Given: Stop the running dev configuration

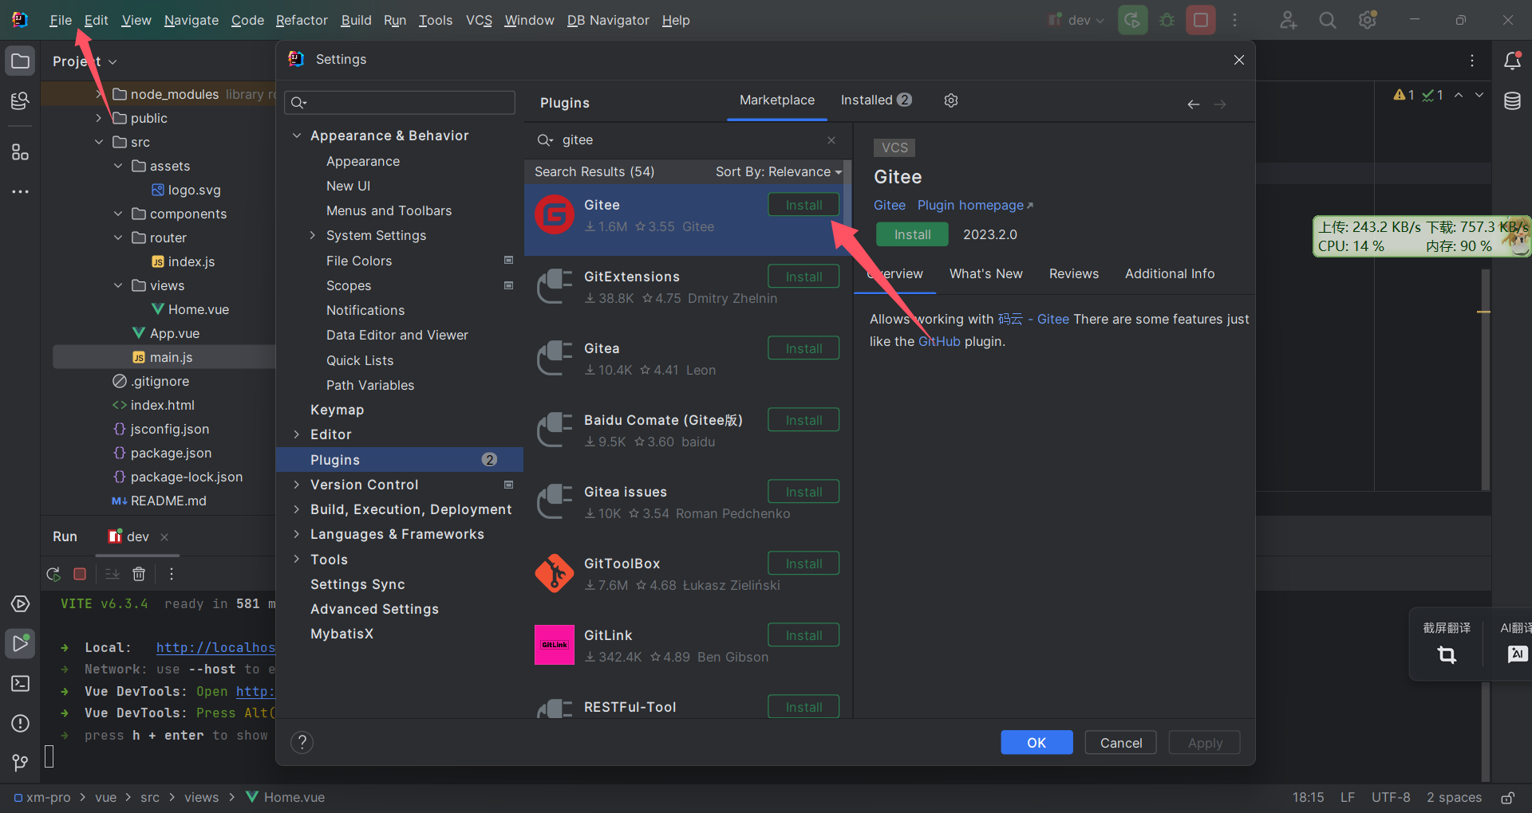Looking at the screenshot, I should tap(1201, 20).
